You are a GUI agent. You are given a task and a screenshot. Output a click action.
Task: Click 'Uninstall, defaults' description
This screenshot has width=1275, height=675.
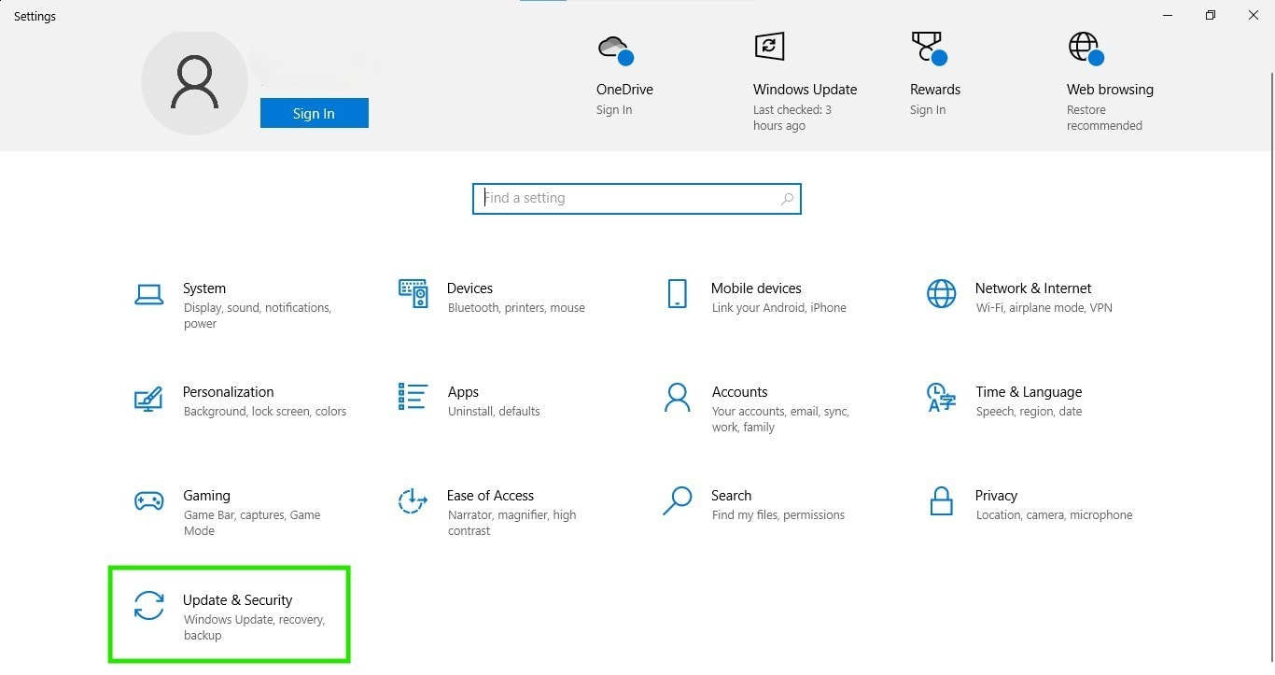point(494,412)
